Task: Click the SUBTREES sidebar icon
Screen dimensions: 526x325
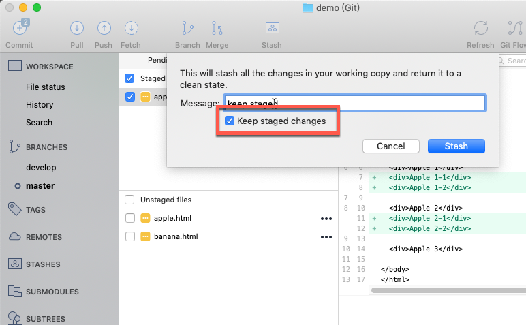Action: tap(14, 318)
